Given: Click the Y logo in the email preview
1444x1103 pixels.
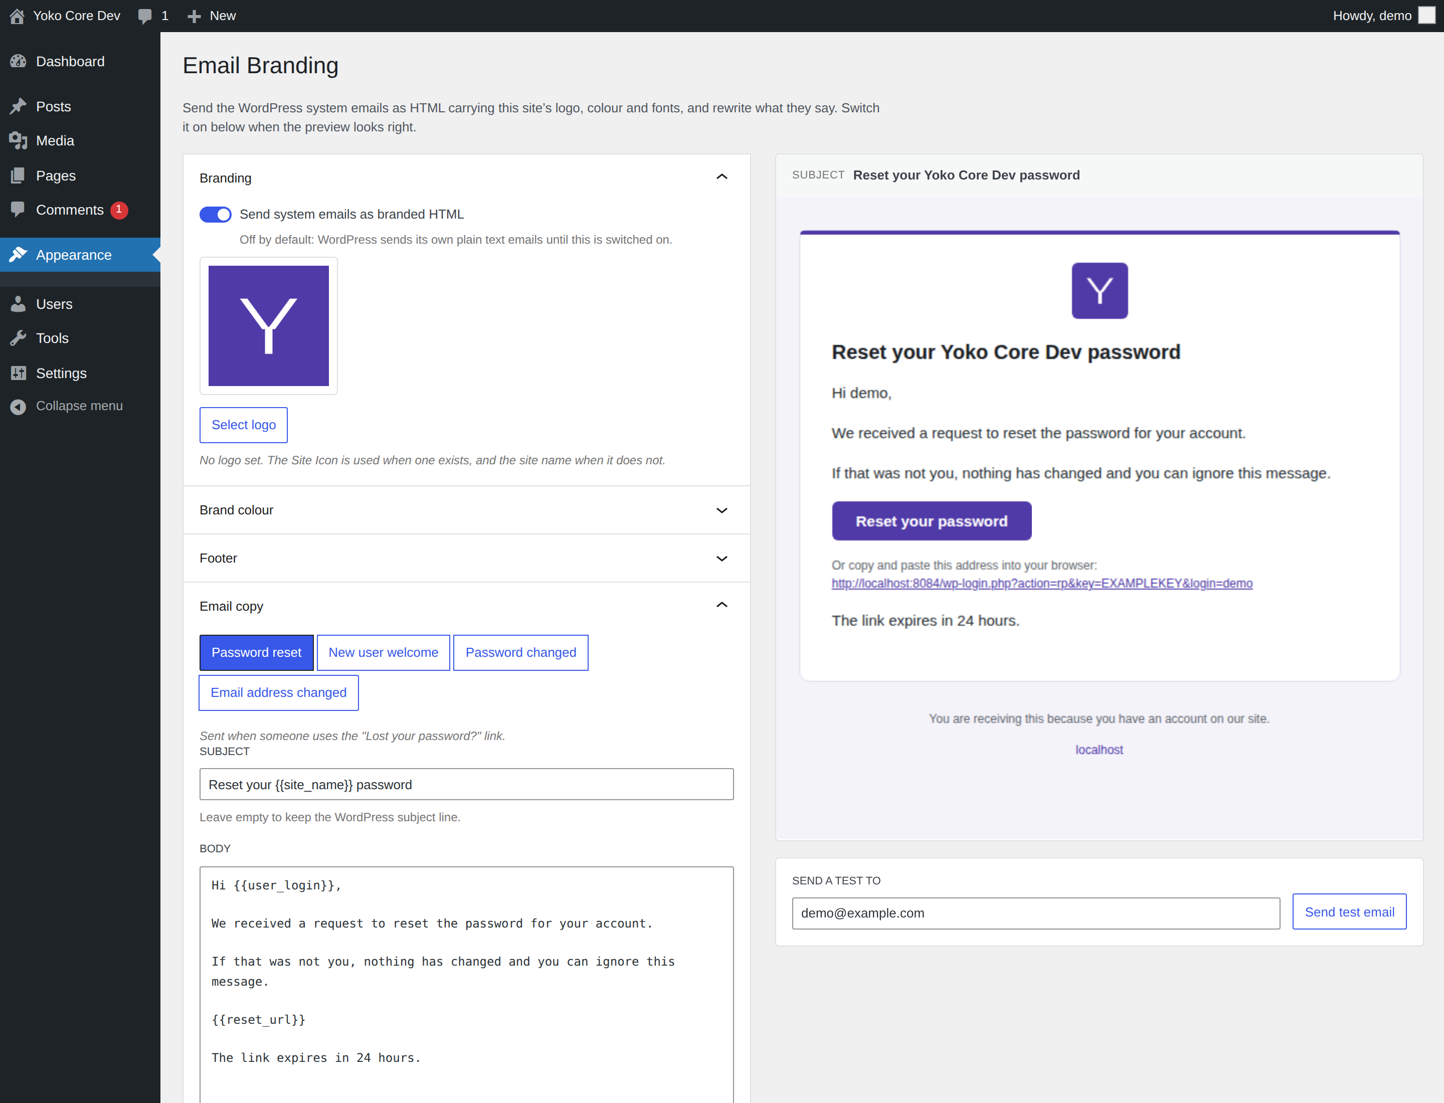Looking at the screenshot, I should pos(1100,291).
